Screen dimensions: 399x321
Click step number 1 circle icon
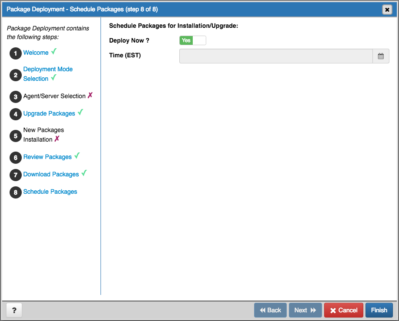pos(16,53)
